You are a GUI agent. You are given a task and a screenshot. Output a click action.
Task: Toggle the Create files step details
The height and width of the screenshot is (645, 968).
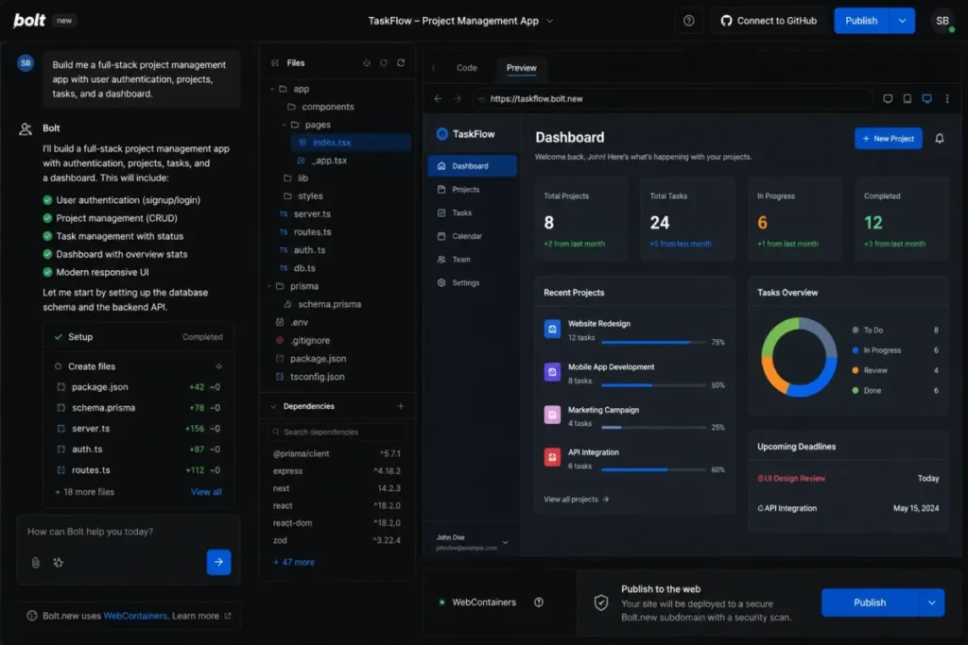tap(218, 366)
